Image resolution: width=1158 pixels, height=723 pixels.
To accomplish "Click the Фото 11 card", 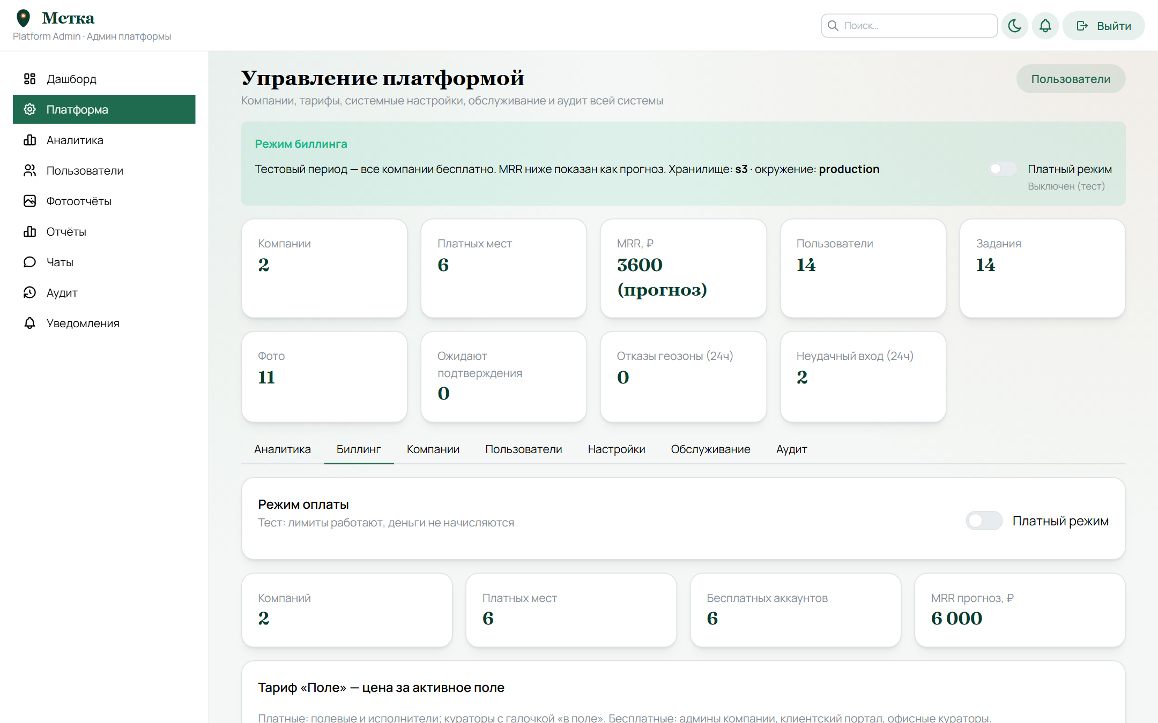I will pyautogui.click(x=324, y=377).
